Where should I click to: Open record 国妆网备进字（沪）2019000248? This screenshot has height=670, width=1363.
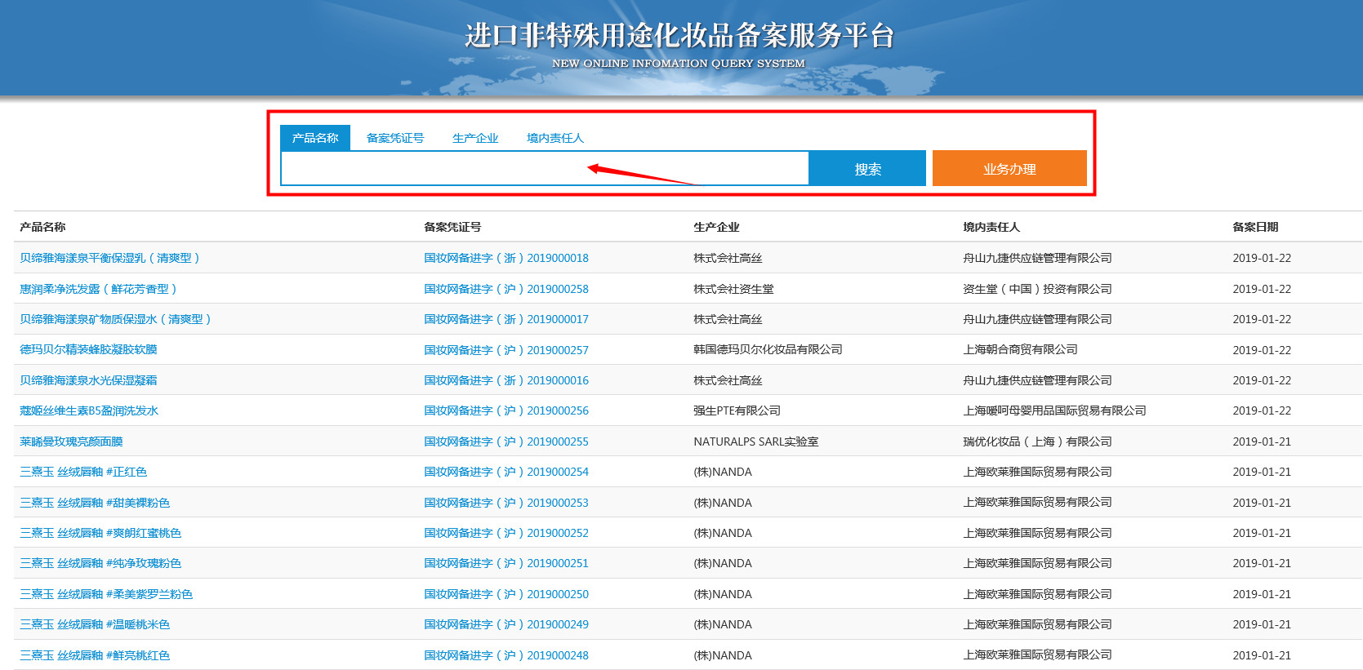tap(506, 655)
